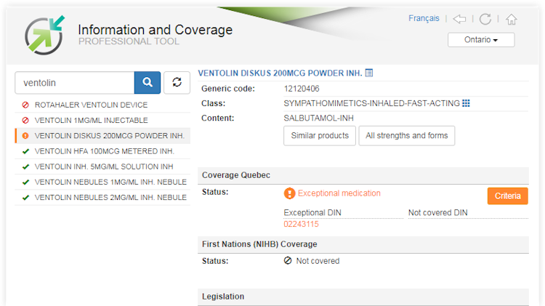Click the green check for Nebules 1MG/ML

[25, 182]
